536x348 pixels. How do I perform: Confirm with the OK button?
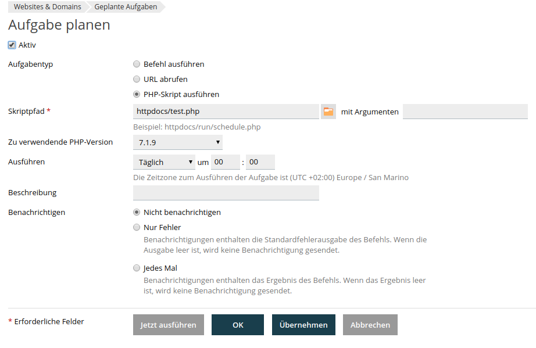tap(238, 325)
